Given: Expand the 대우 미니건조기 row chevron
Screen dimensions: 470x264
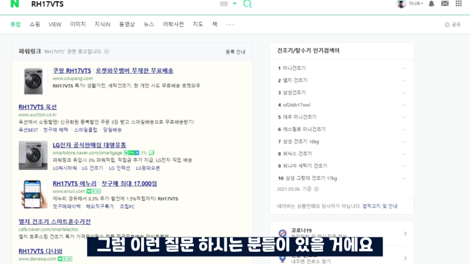Looking at the screenshot, I should click(x=404, y=117).
